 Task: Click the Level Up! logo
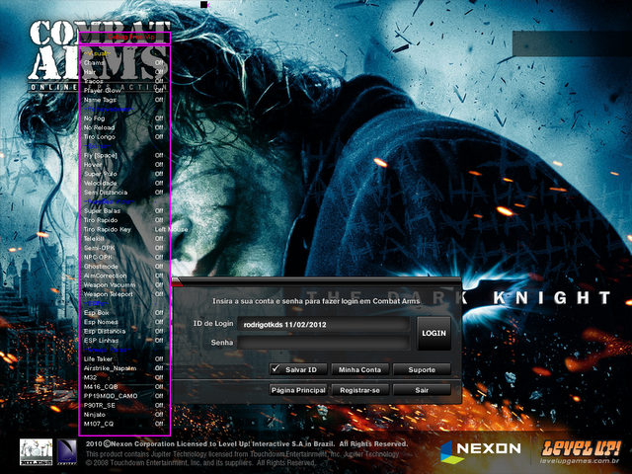click(581, 451)
